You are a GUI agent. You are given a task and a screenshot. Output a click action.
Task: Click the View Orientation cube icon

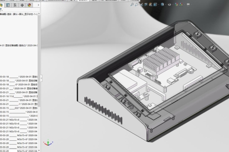tap(155, 5)
